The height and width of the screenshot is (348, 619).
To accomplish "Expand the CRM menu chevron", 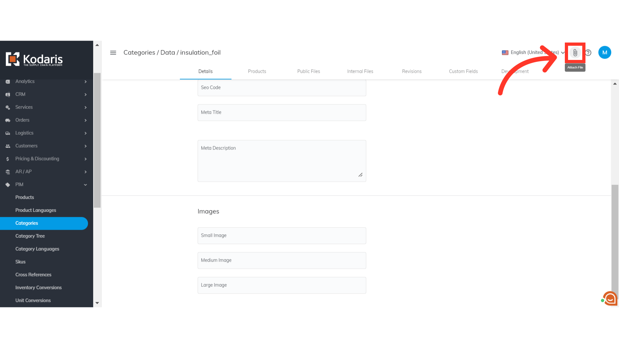I will coord(85,94).
